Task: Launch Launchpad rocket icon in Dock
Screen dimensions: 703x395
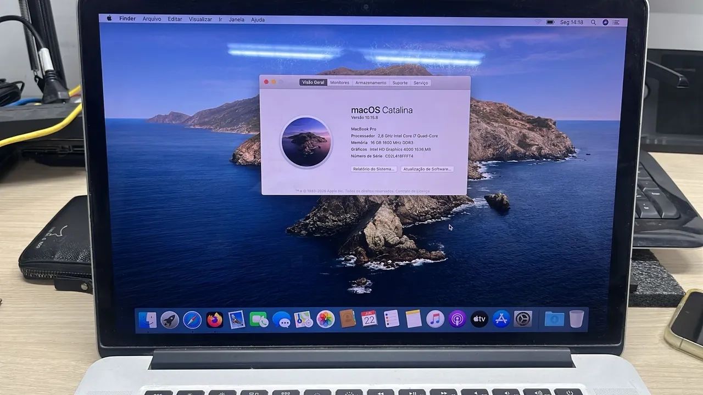Action: [170, 319]
